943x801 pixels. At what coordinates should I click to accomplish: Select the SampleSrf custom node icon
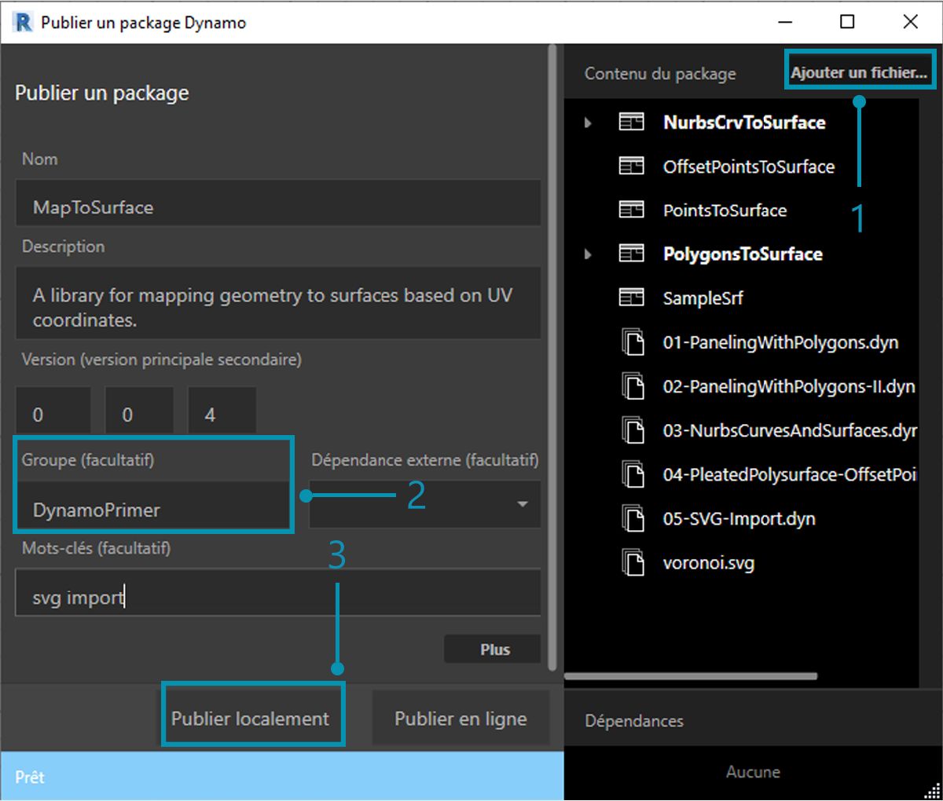pos(631,298)
